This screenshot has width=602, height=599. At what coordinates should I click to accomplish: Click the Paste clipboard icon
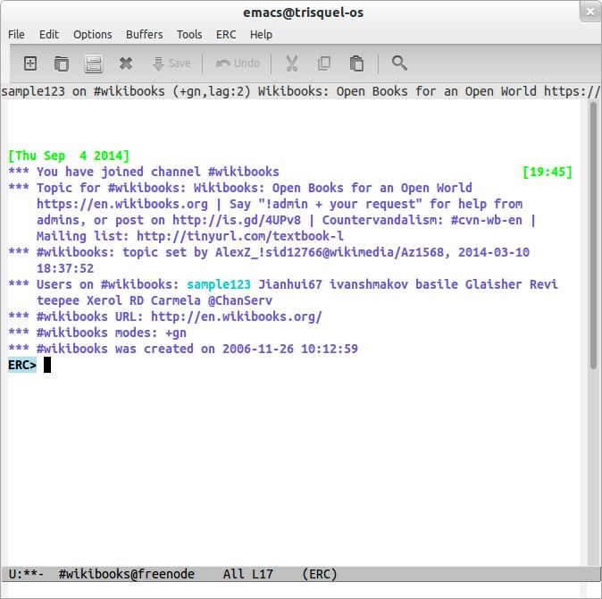point(356,63)
